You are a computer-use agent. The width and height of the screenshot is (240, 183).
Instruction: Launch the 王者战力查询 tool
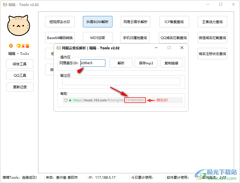pos(212,22)
